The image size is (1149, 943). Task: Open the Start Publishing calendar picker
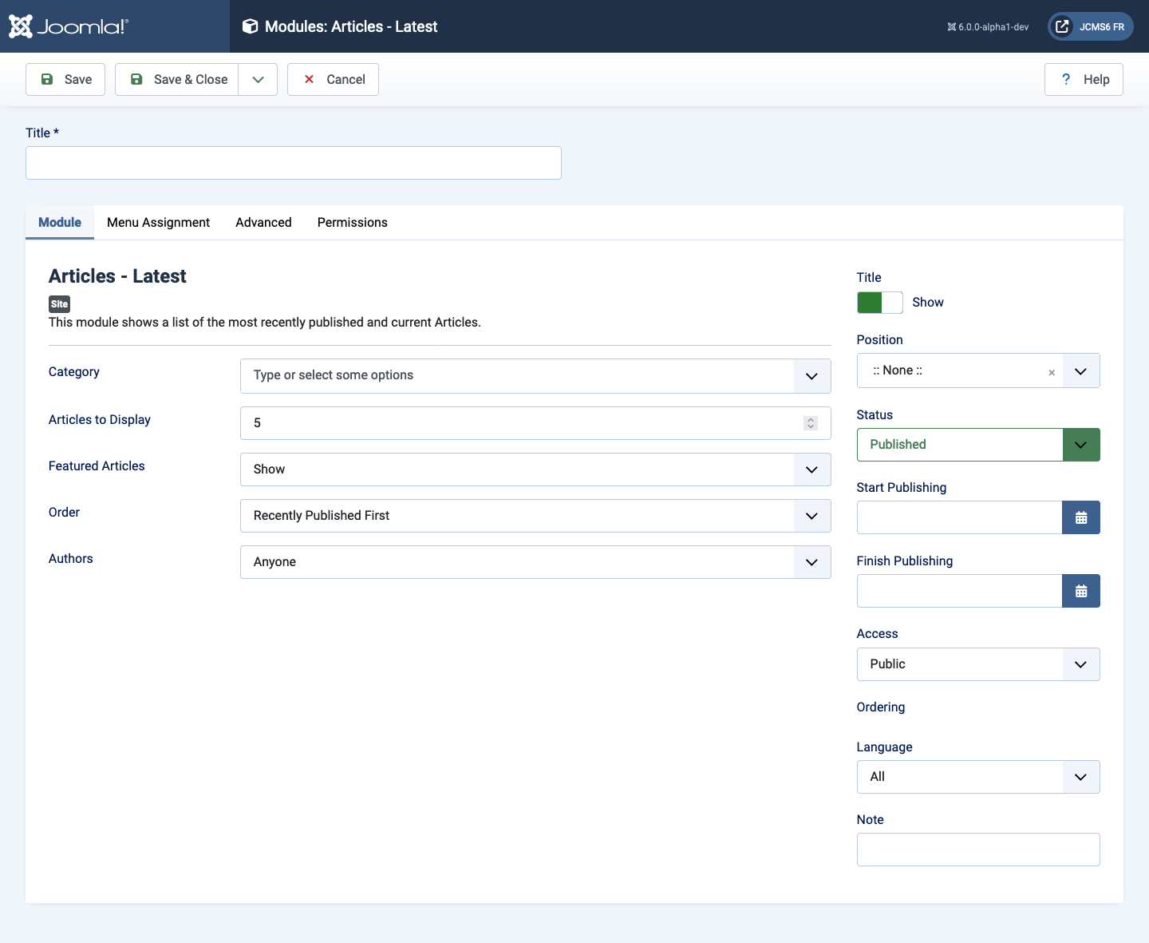click(1081, 517)
